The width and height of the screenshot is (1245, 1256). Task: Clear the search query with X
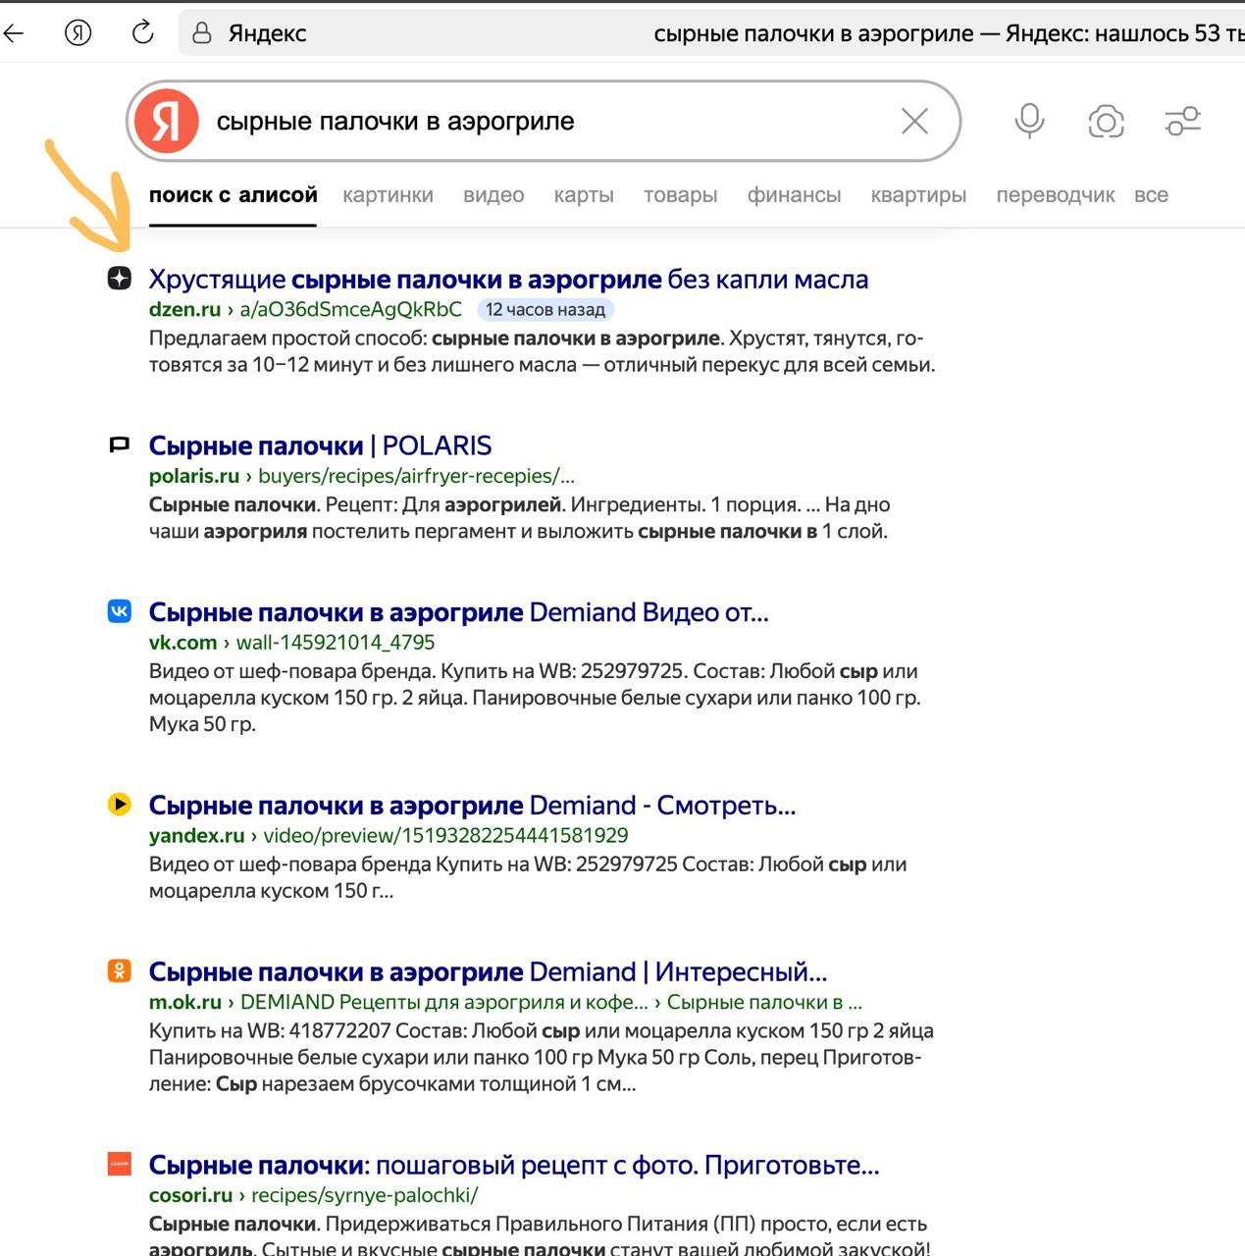(x=914, y=121)
